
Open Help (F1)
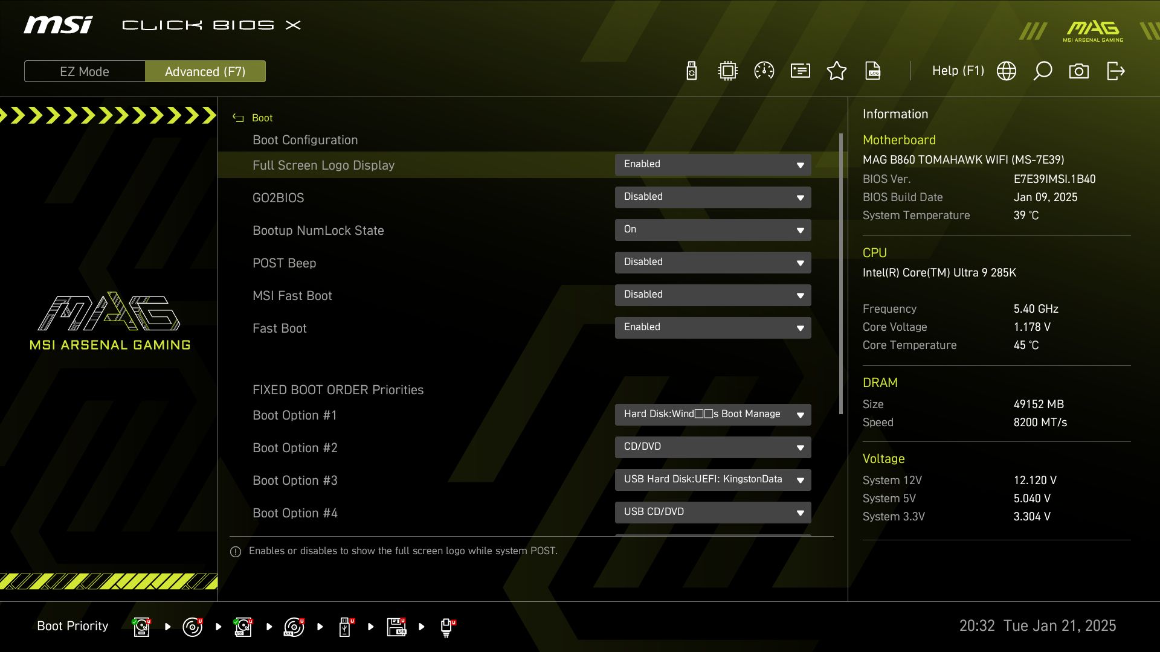[x=958, y=71]
